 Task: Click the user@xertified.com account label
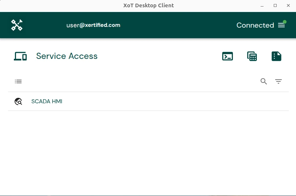click(x=93, y=25)
